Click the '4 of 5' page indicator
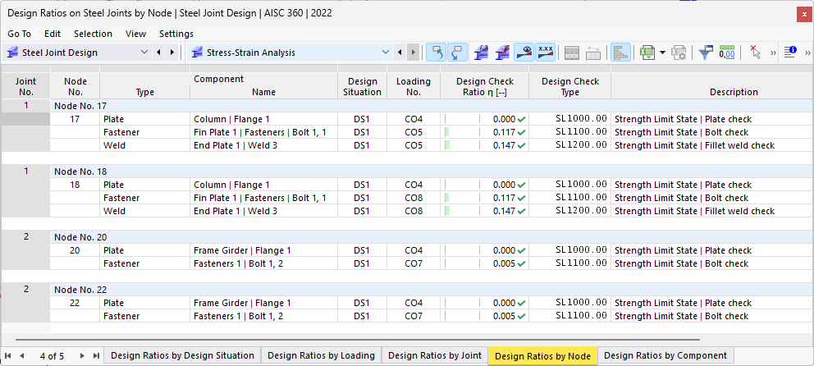The height and width of the screenshot is (366, 814). [x=52, y=356]
